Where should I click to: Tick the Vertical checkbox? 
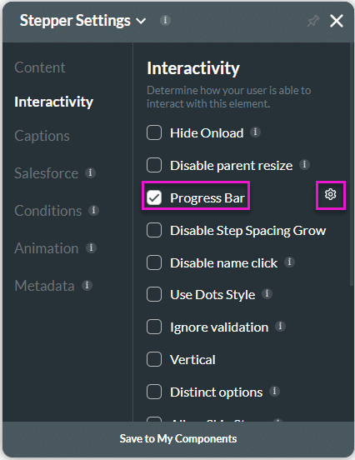point(154,359)
